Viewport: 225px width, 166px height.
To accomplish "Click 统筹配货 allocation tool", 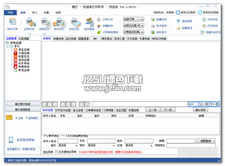I will (x=105, y=26).
